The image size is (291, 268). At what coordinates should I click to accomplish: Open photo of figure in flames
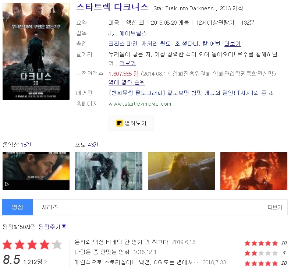pos(254,171)
